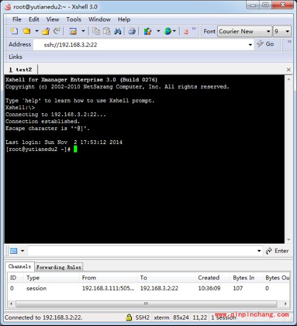
Task: Click SSH2 status bar entry
Action: [142, 317]
